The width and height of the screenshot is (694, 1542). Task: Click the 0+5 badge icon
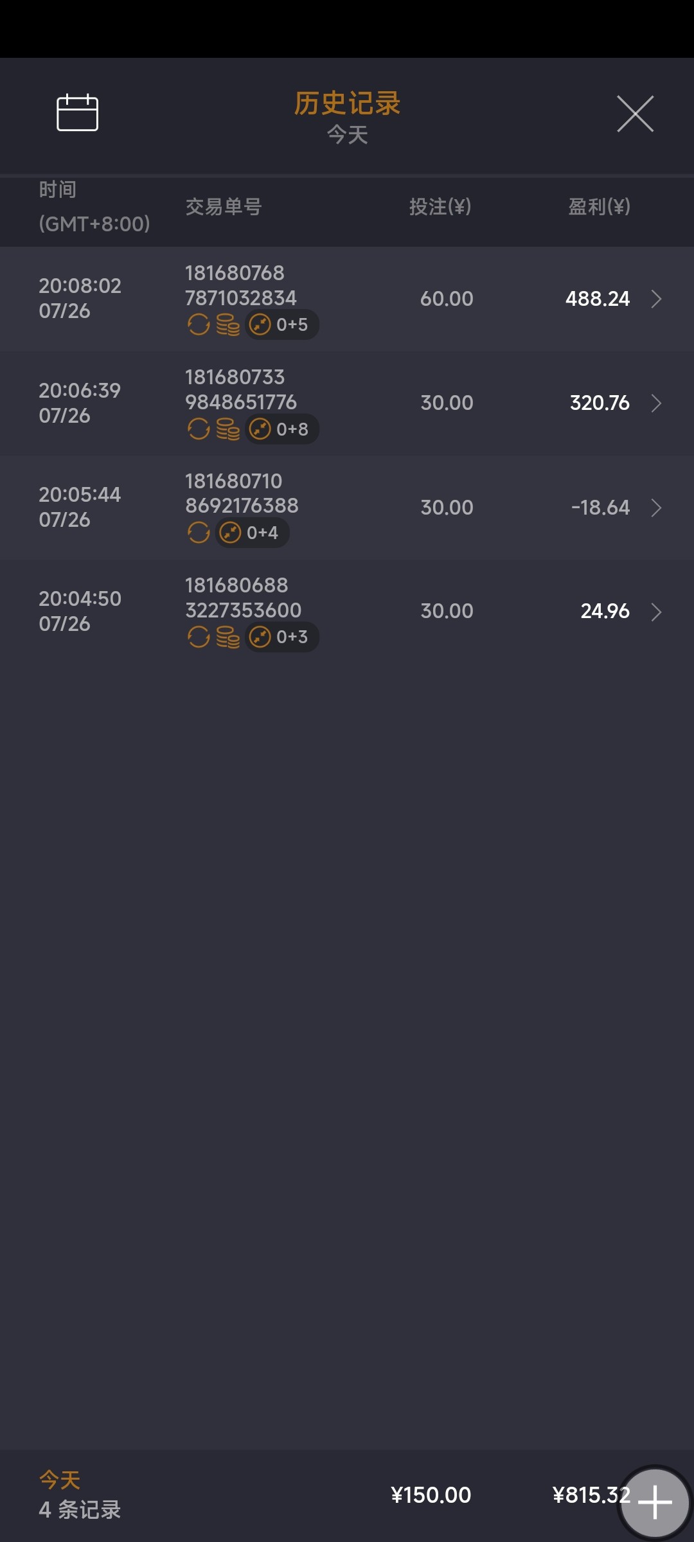[281, 324]
